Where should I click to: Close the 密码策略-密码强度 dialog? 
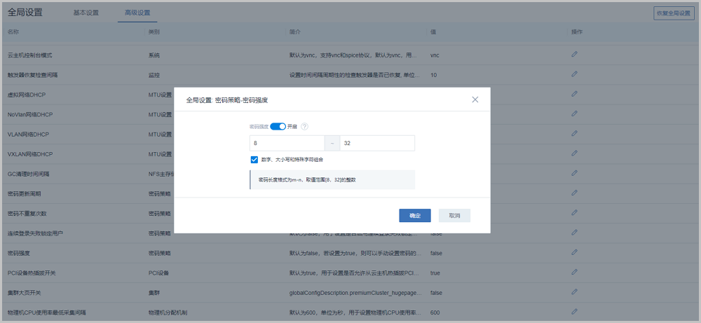[x=475, y=99]
